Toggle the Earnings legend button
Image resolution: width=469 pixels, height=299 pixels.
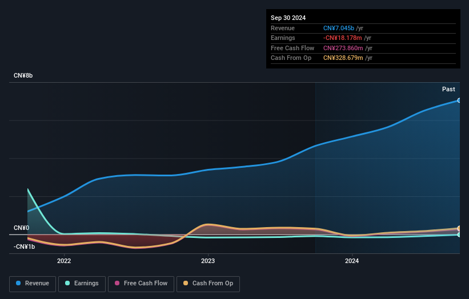(82, 284)
